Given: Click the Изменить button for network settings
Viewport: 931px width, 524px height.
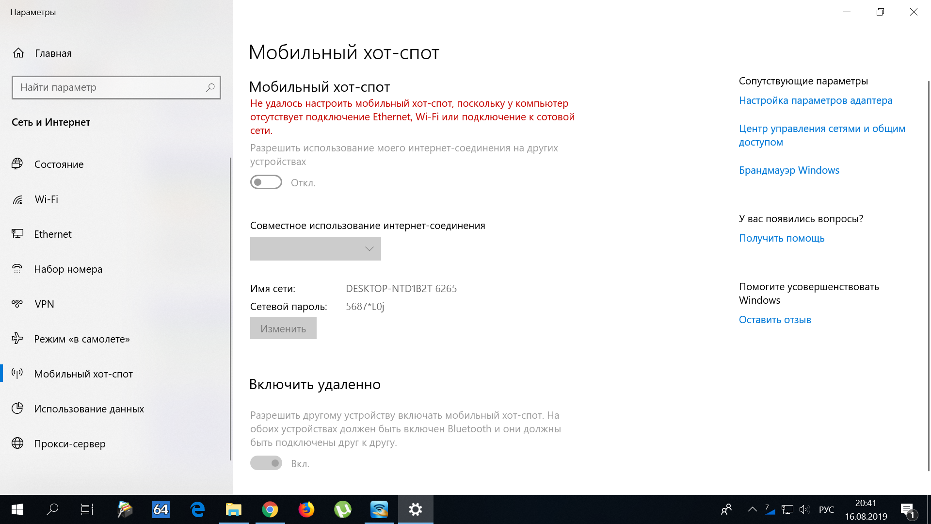Looking at the screenshot, I should click(x=283, y=328).
